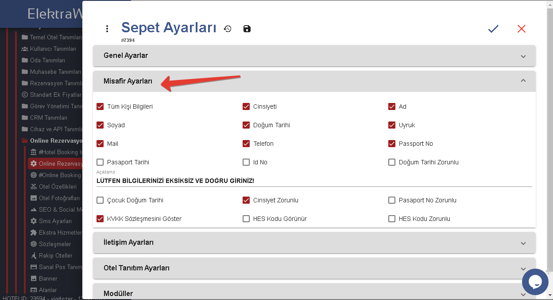Disable the Cinsiyet Zorunlu checkbox
The image size is (553, 300).
pos(246,200)
